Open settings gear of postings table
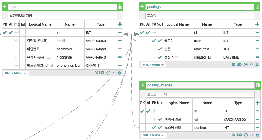Screen dimensions: 262x140 (x=257, y=65)
